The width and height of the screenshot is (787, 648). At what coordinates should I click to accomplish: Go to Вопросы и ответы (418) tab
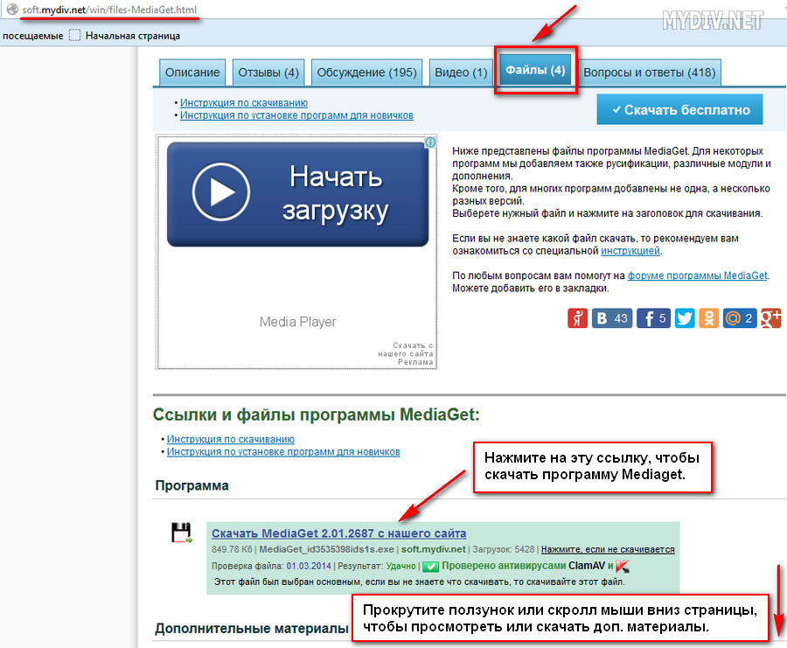point(649,73)
